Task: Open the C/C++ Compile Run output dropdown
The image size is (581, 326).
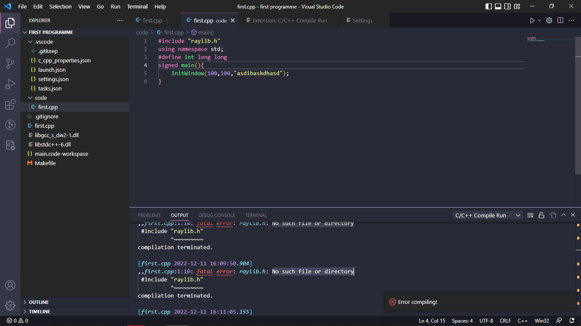Action: [487, 215]
